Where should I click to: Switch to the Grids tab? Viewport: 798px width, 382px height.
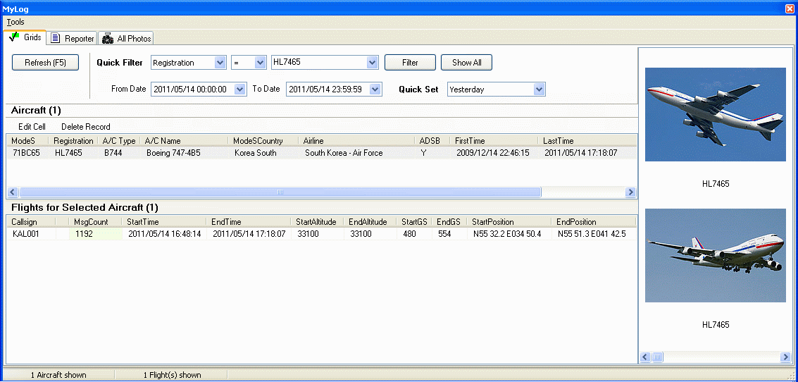tap(25, 37)
